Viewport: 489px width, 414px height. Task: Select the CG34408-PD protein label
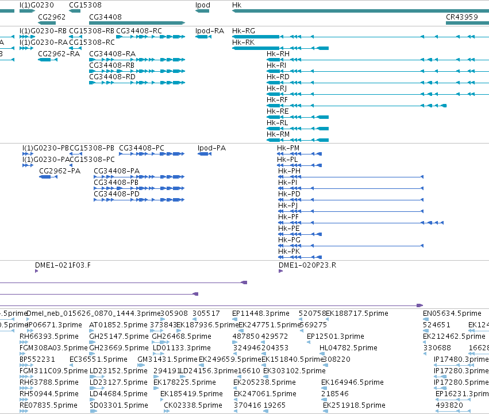pos(117,194)
